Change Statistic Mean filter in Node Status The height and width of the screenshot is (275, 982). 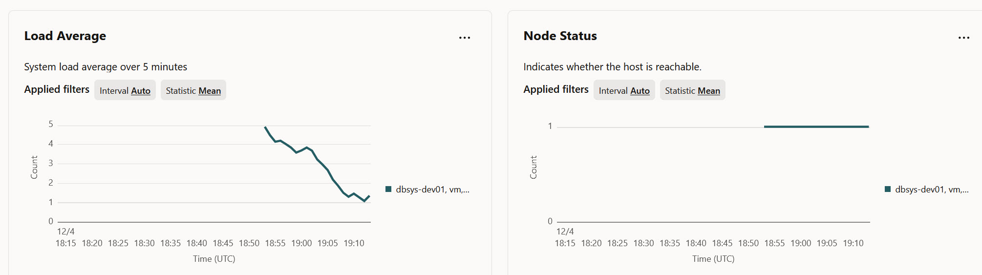click(692, 90)
